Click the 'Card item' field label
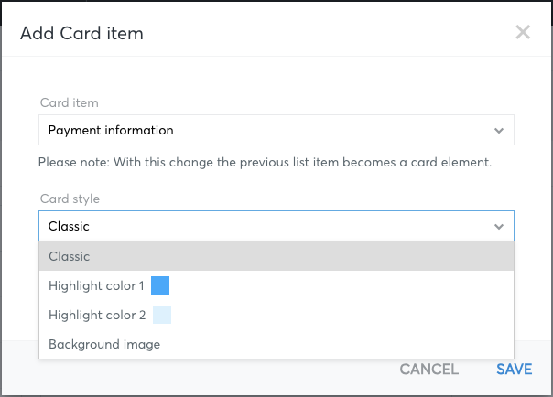This screenshot has height=397, width=553. click(x=70, y=102)
